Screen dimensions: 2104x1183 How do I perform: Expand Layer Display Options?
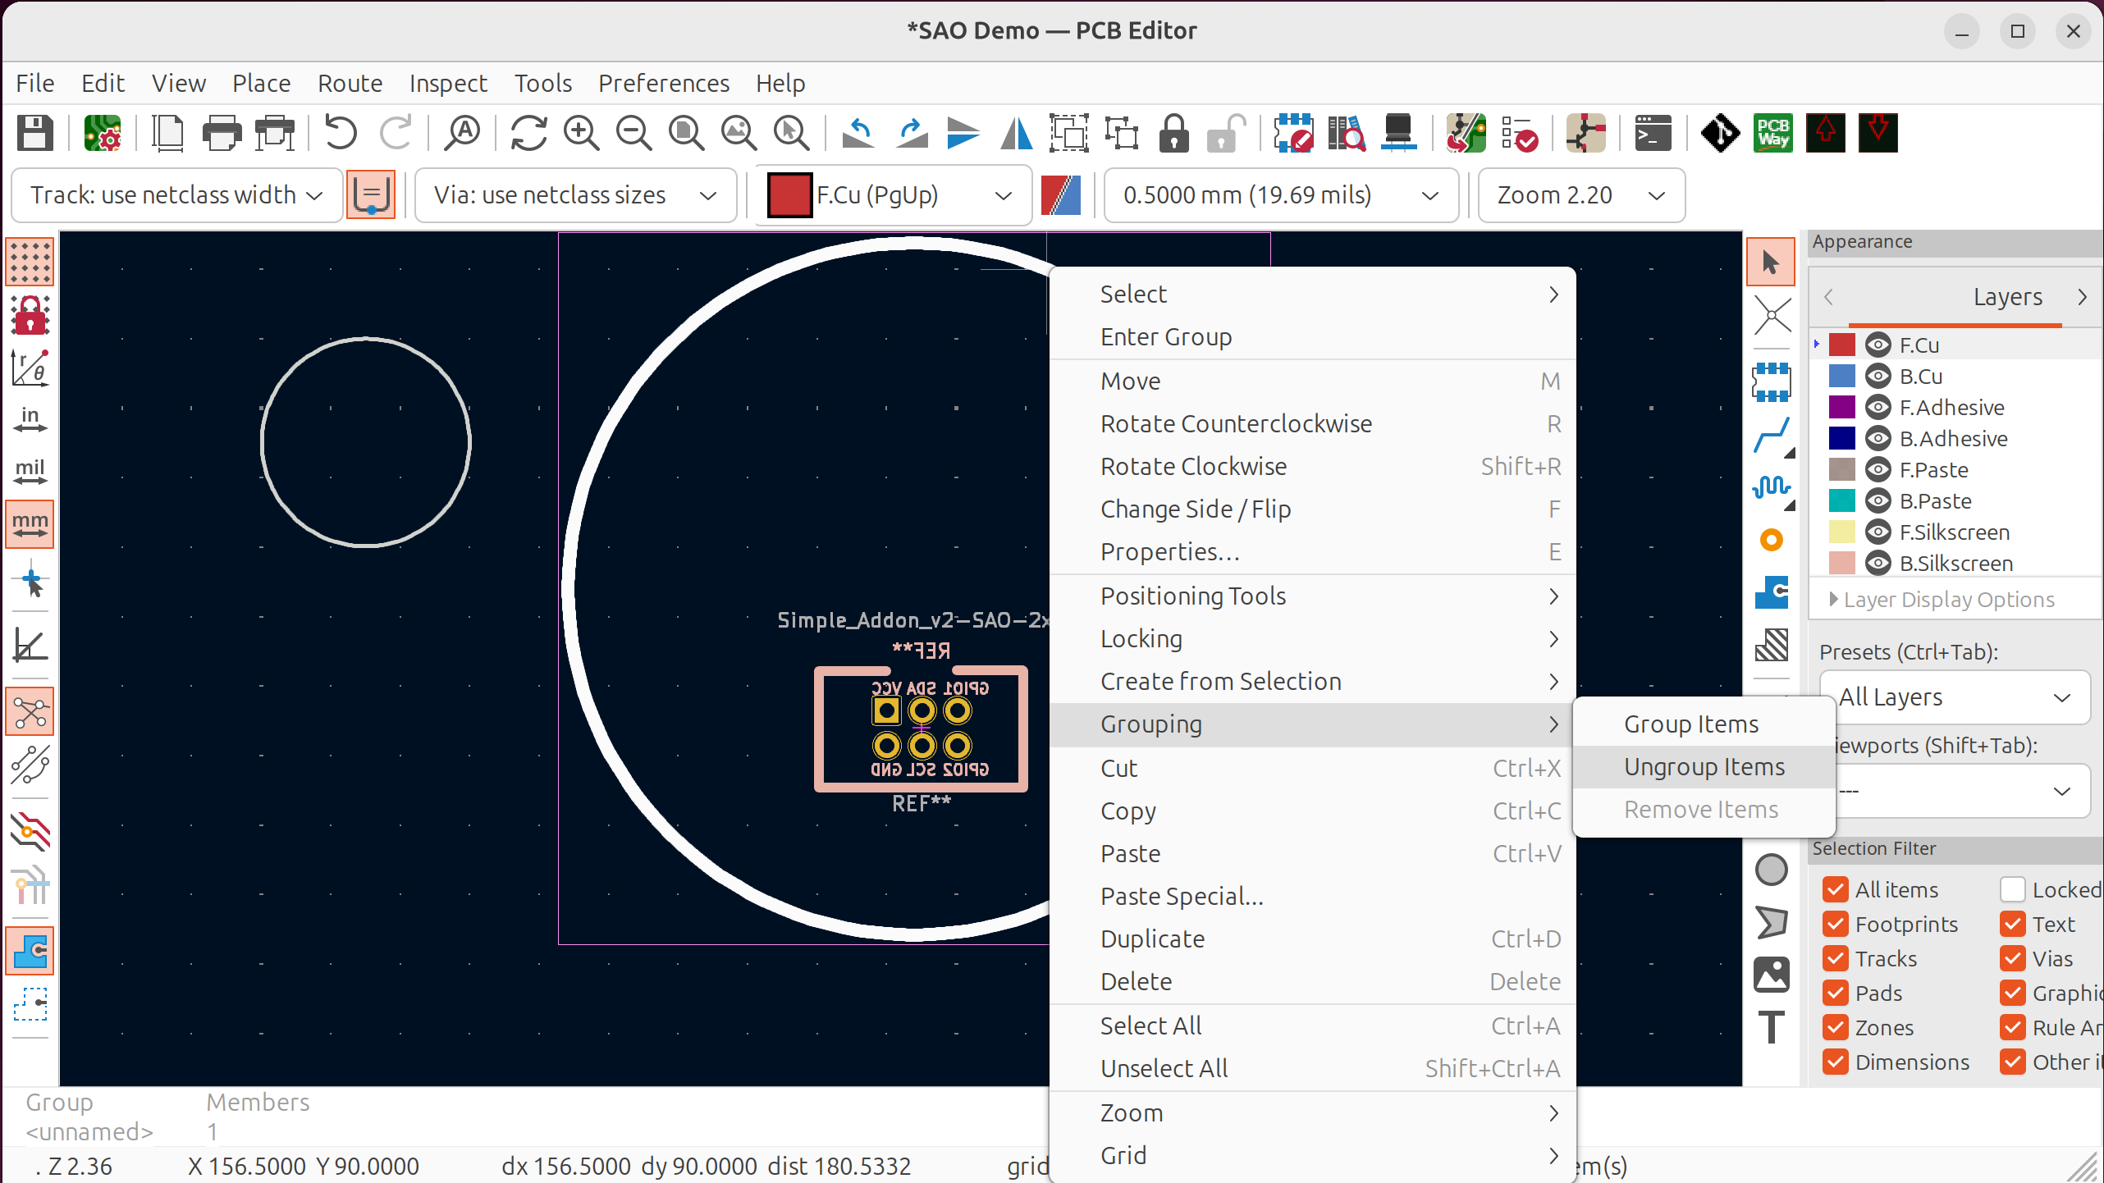tap(1942, 599)
